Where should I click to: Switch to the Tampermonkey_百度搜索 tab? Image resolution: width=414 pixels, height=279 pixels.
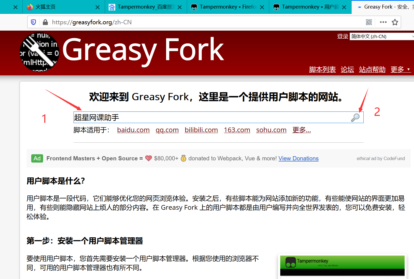click(x=146, y=7)
